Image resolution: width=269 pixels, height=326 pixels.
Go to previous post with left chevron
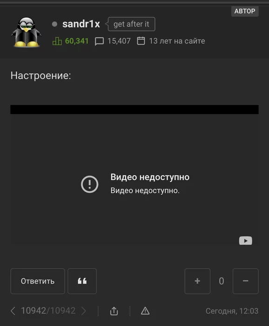(x=13, y=311)
